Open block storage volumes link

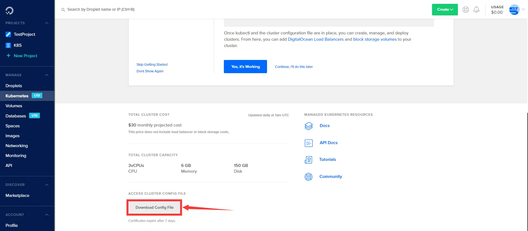click(375, 39)
